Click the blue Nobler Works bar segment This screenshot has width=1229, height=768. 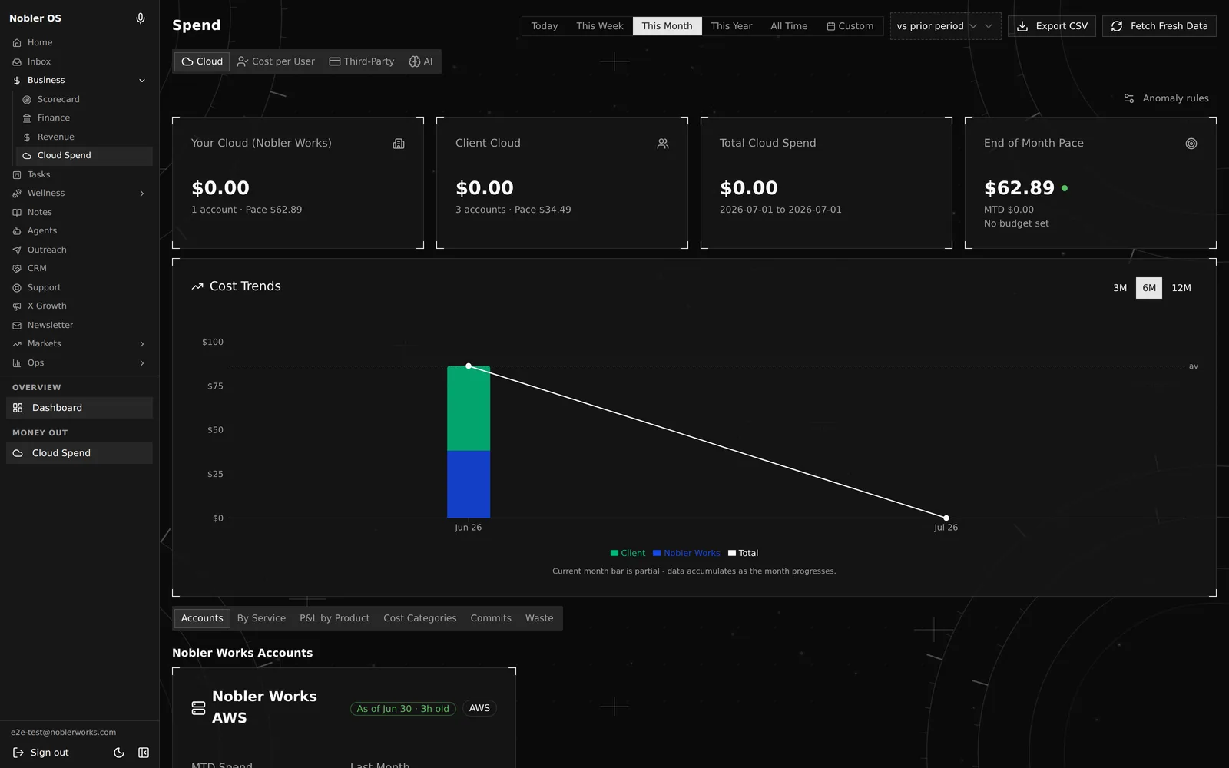469,484
